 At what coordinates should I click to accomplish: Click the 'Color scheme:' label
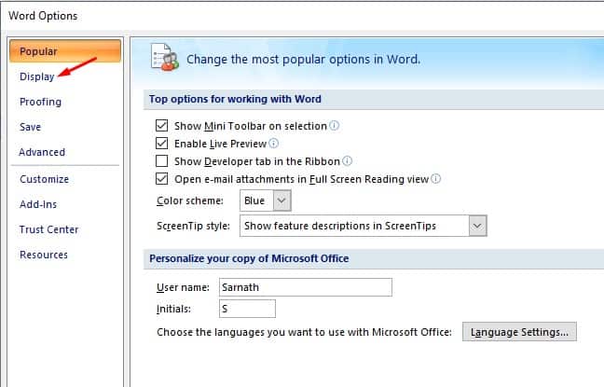pyautogui.click(x=190, y=200)
